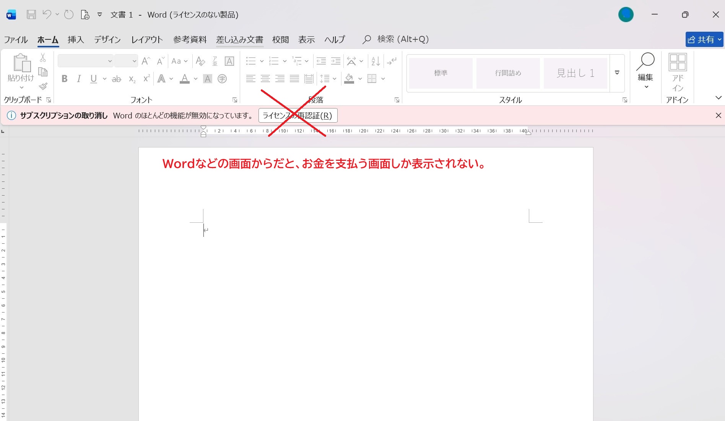Viewport: 725px width, 421px height.
Task: Click the Increase Indent icon
Action: 336,61
